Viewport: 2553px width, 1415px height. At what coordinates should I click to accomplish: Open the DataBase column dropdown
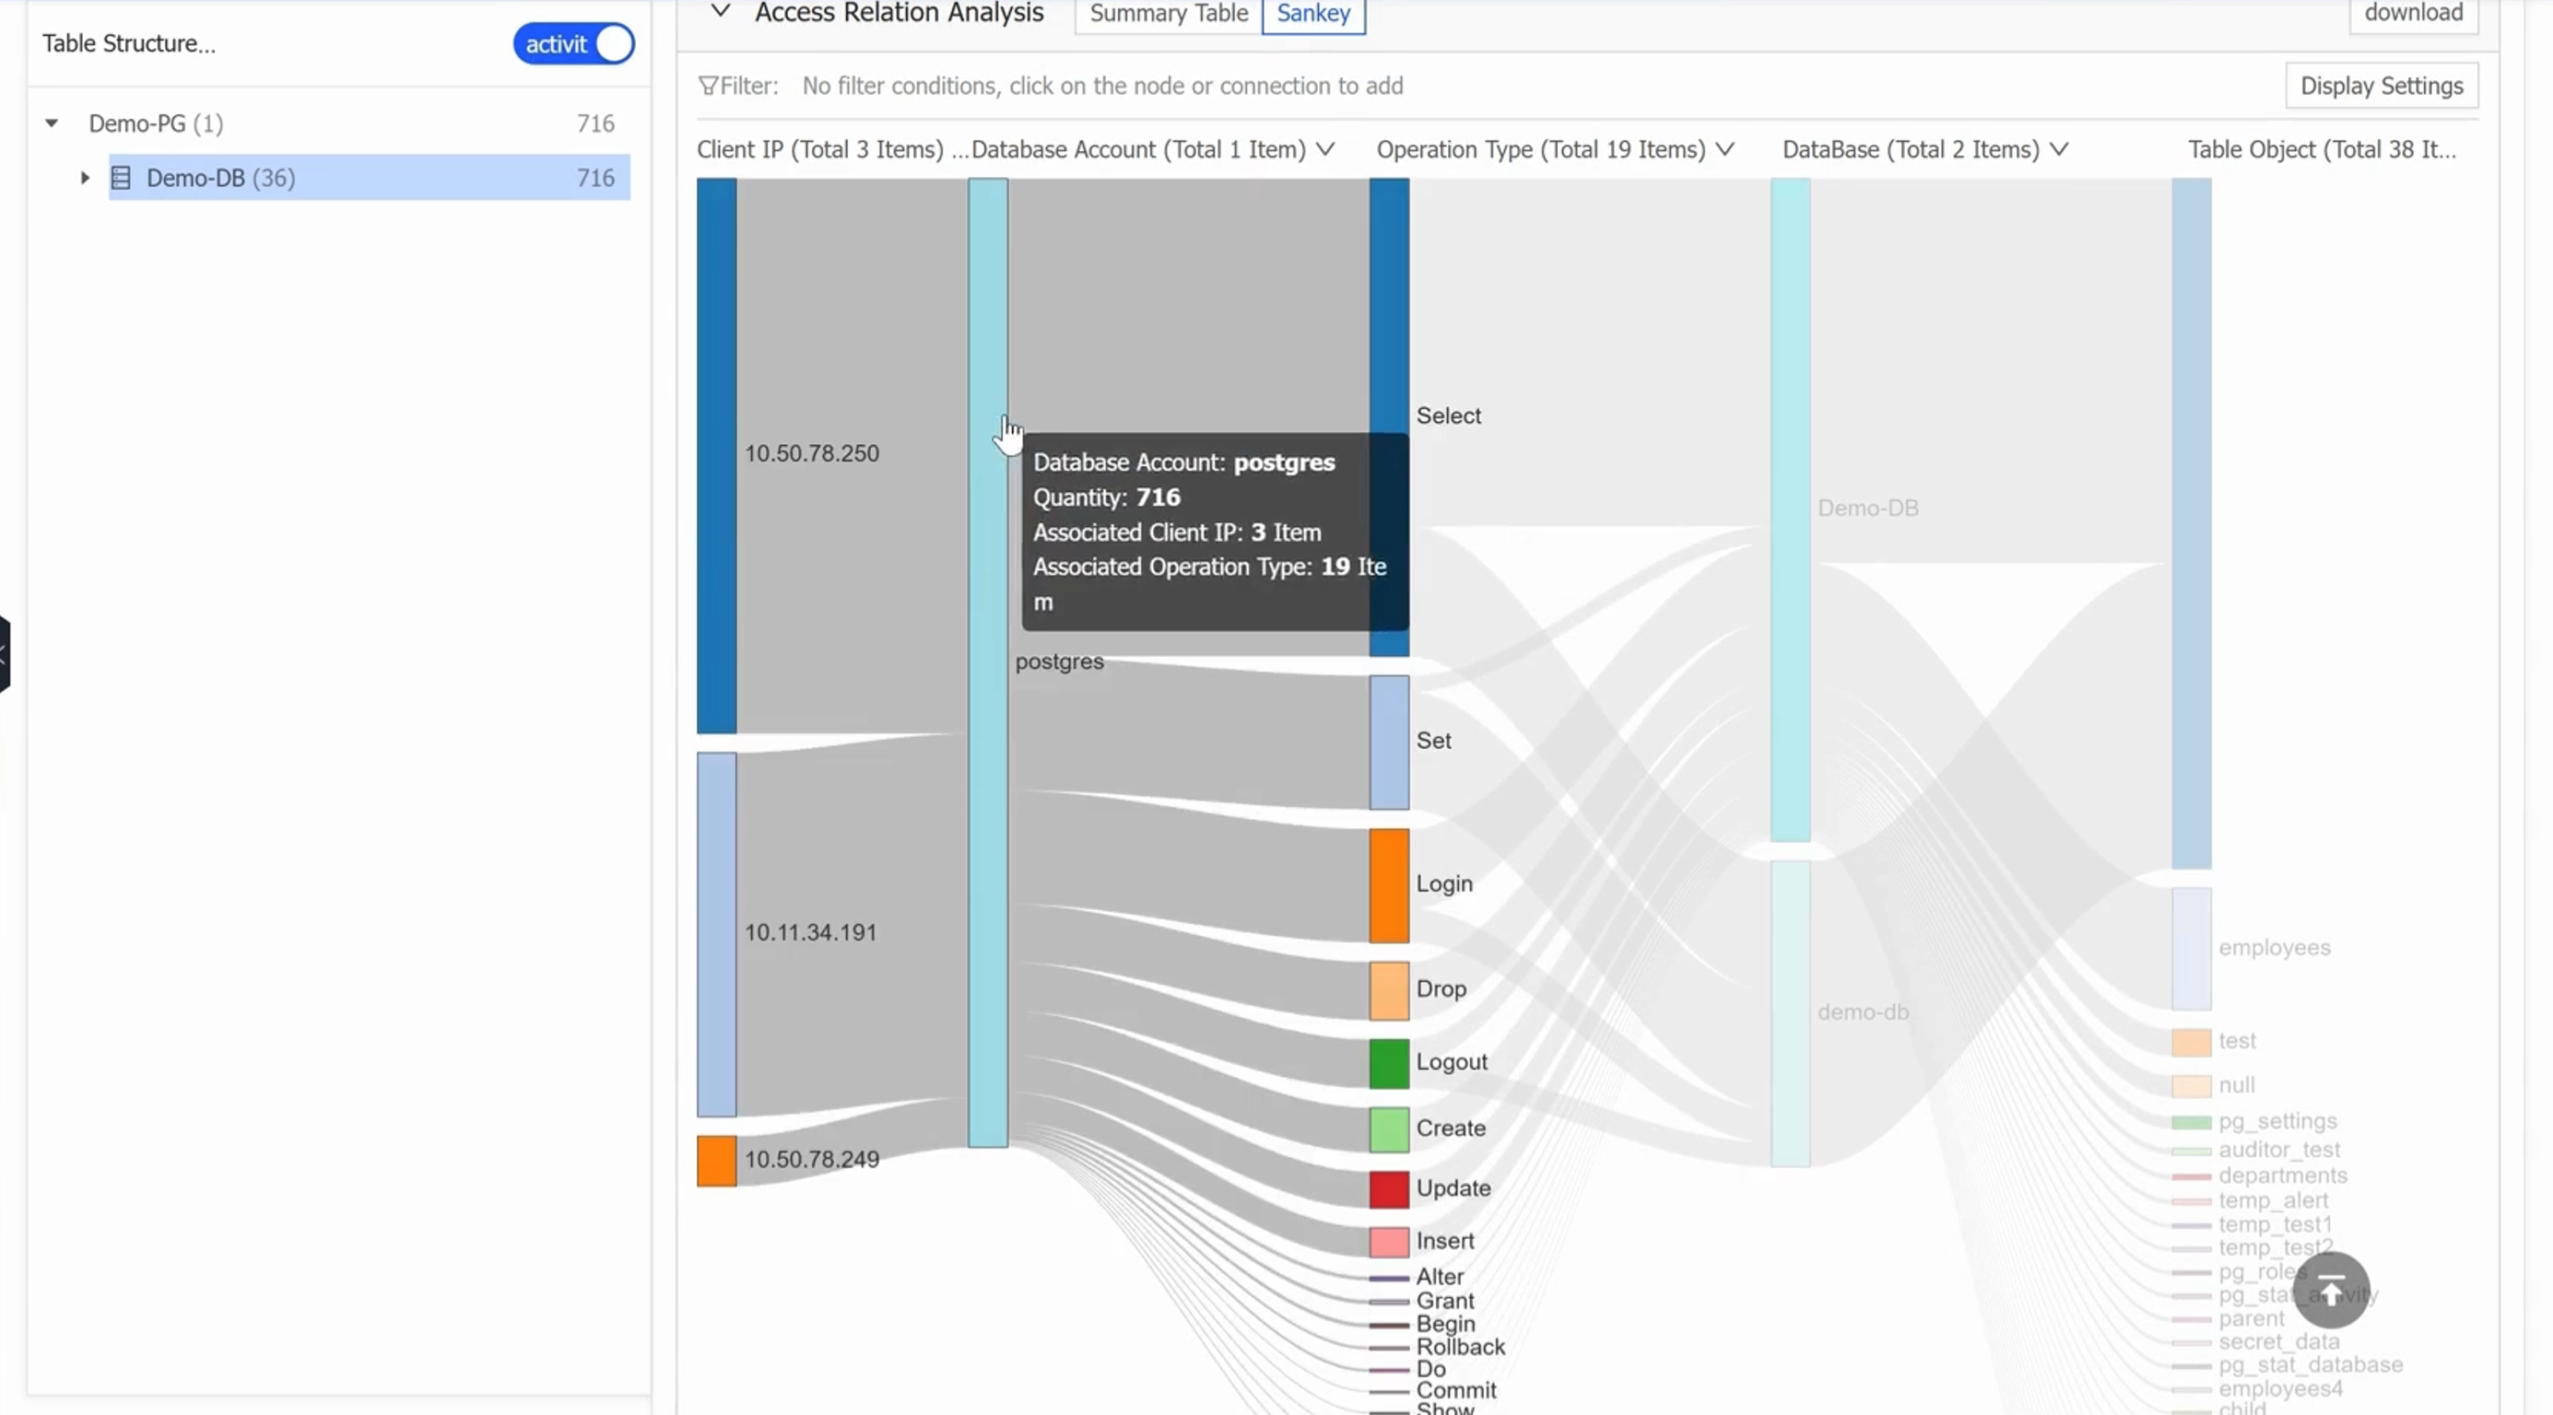(x=2059, y=149)
